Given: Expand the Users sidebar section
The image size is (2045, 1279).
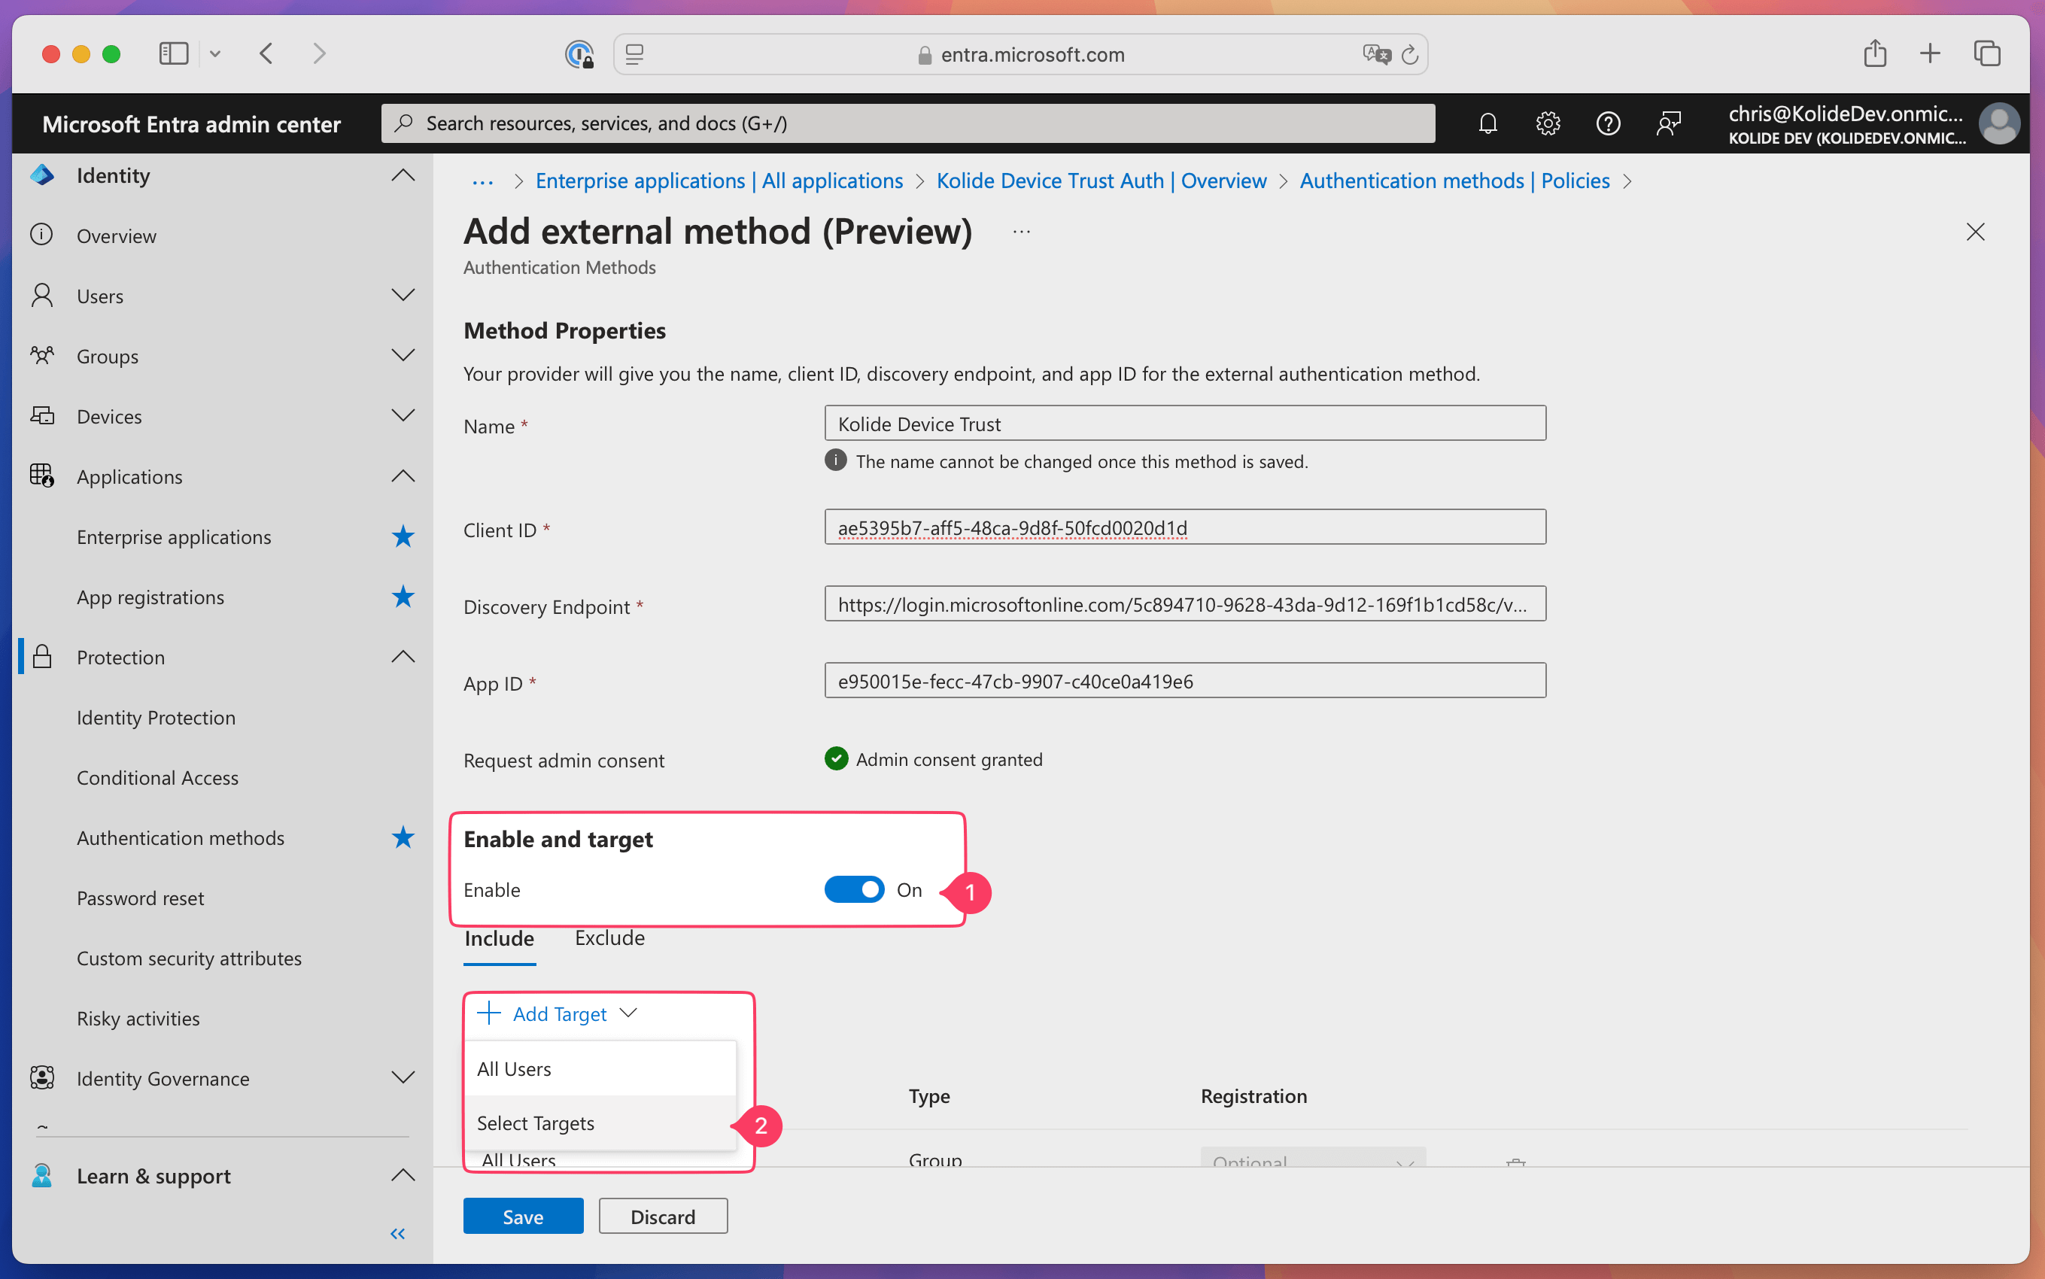Looking at the screenshot, I should 403,295.
